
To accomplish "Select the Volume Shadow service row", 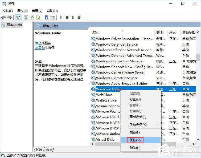I will [x=106, y=106].
